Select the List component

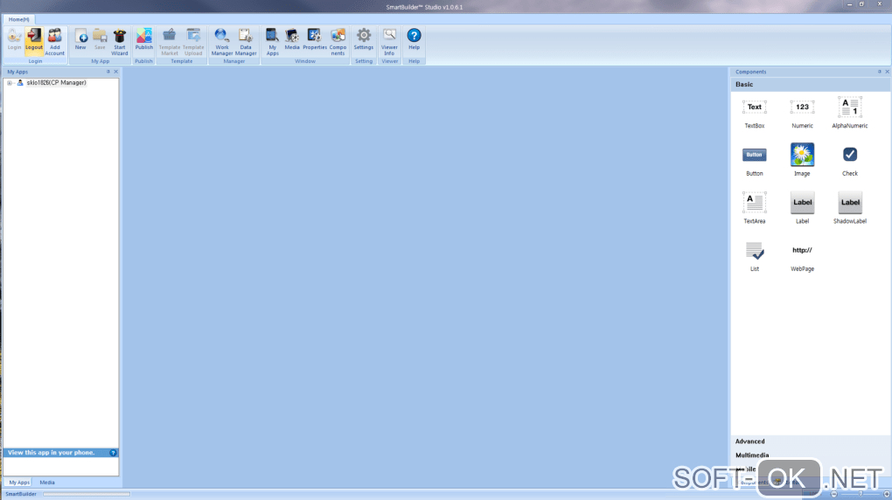(755, 256)
